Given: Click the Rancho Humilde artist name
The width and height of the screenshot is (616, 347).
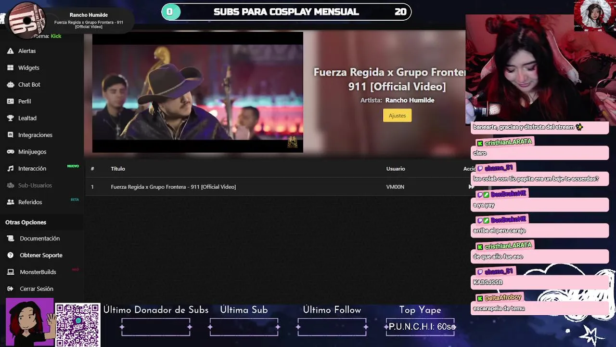Looking at the screenshot, I should click(410, 100).
